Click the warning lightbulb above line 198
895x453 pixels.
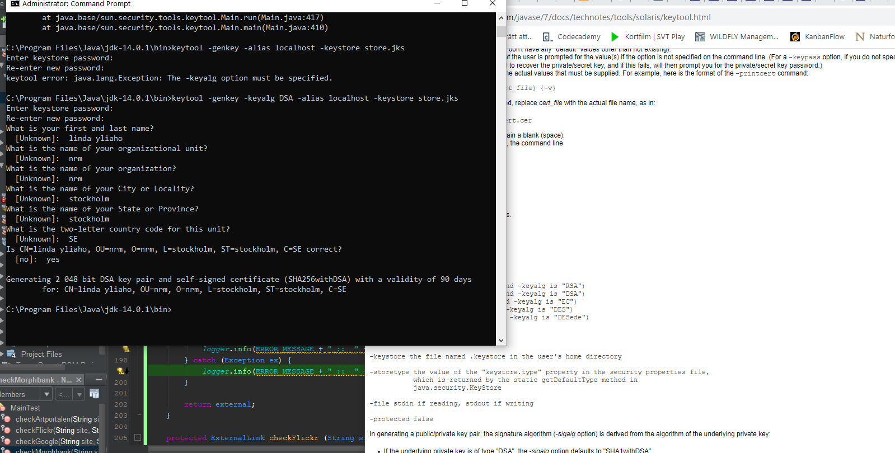(x=126, y=349)
